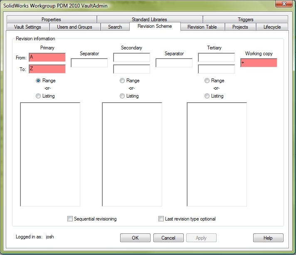Screen dimensions: 296x255
Task: Close the VaultAdmin window
Action: tap(284, 4)
